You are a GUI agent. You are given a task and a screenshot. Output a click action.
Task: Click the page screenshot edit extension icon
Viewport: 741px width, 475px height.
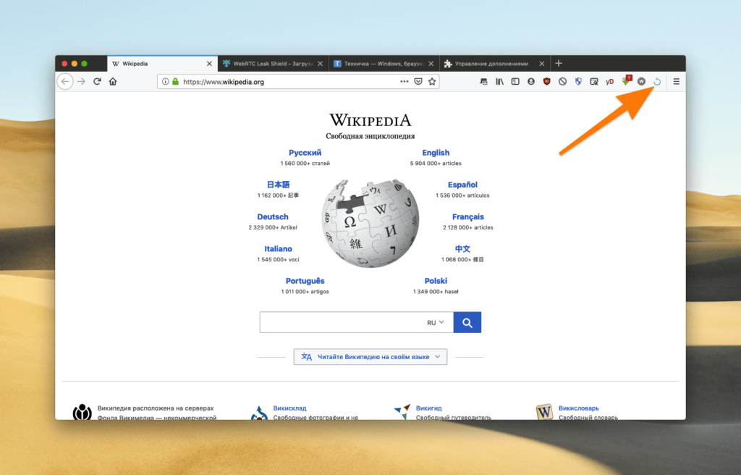click(594, 81)
